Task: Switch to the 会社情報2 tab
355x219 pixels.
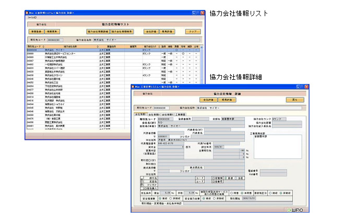Action: tap(154, 114)
